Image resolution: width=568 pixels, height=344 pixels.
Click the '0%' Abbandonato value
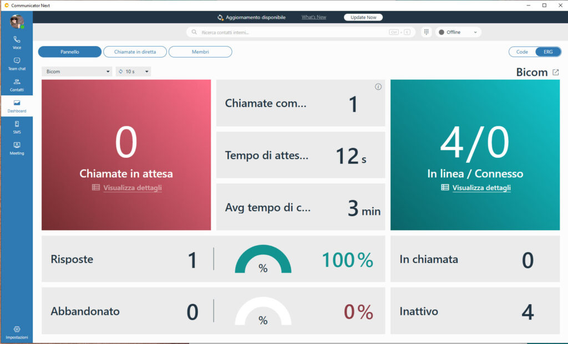358,312
